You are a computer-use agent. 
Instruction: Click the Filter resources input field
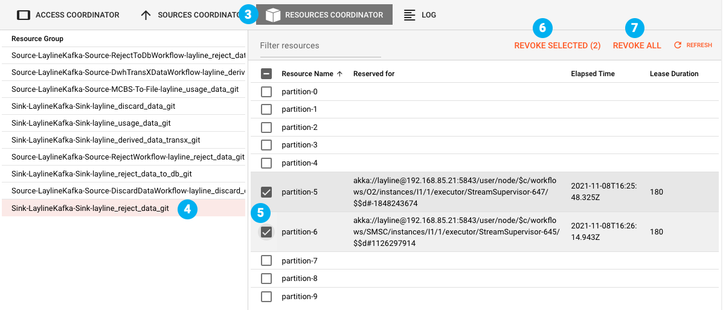pos(320,45)
